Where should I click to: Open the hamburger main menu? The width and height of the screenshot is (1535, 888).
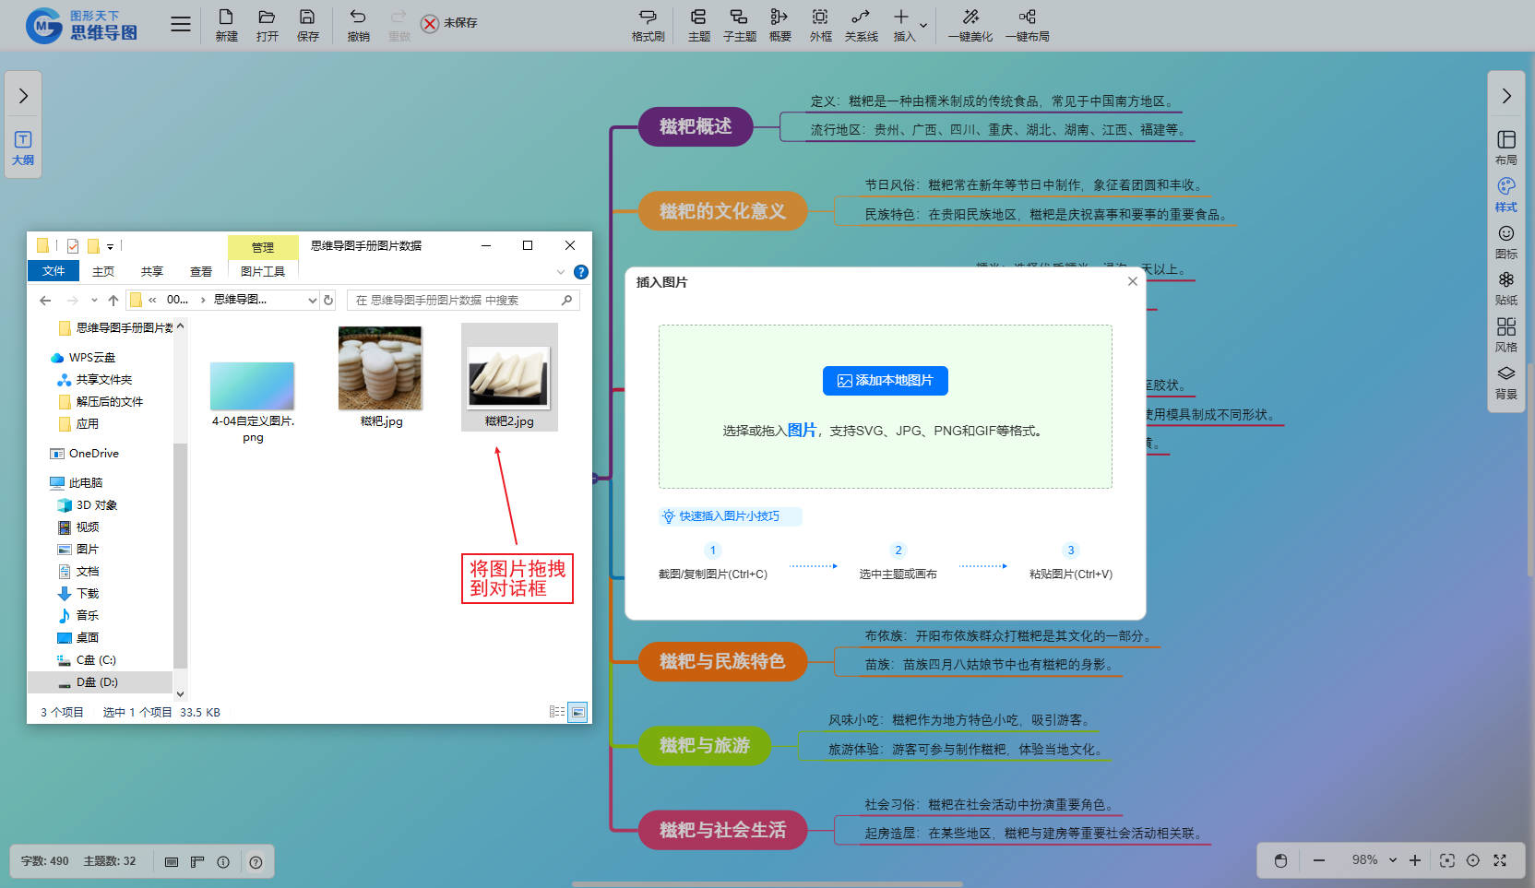click(x=181, y=24)
